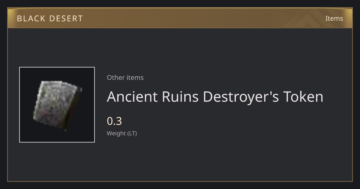
Task: Click the Weight (LT) label
Action: point(122,133)
